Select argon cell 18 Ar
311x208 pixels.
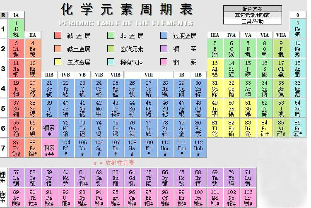[297, 69]
